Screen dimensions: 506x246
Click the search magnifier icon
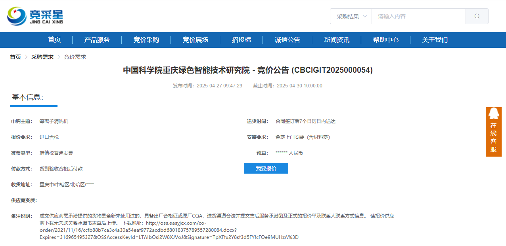(476, 16)
